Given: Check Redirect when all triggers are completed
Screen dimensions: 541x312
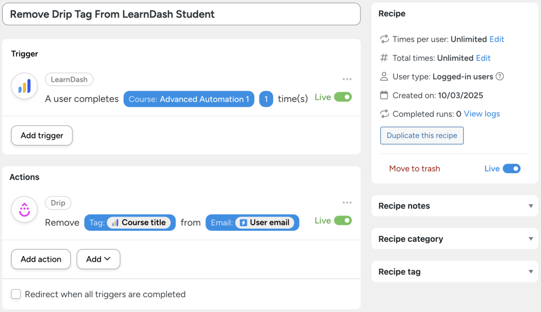Looking at the screenshot, I should pyautogui.click(x=16, y=294).
